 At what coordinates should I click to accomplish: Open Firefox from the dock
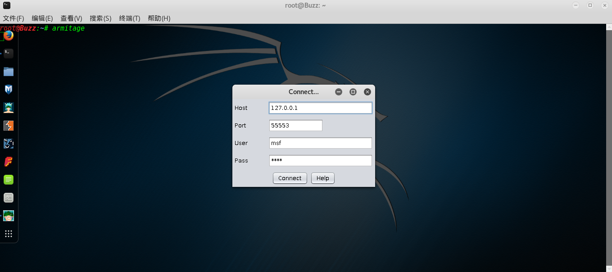pos(9,36)
